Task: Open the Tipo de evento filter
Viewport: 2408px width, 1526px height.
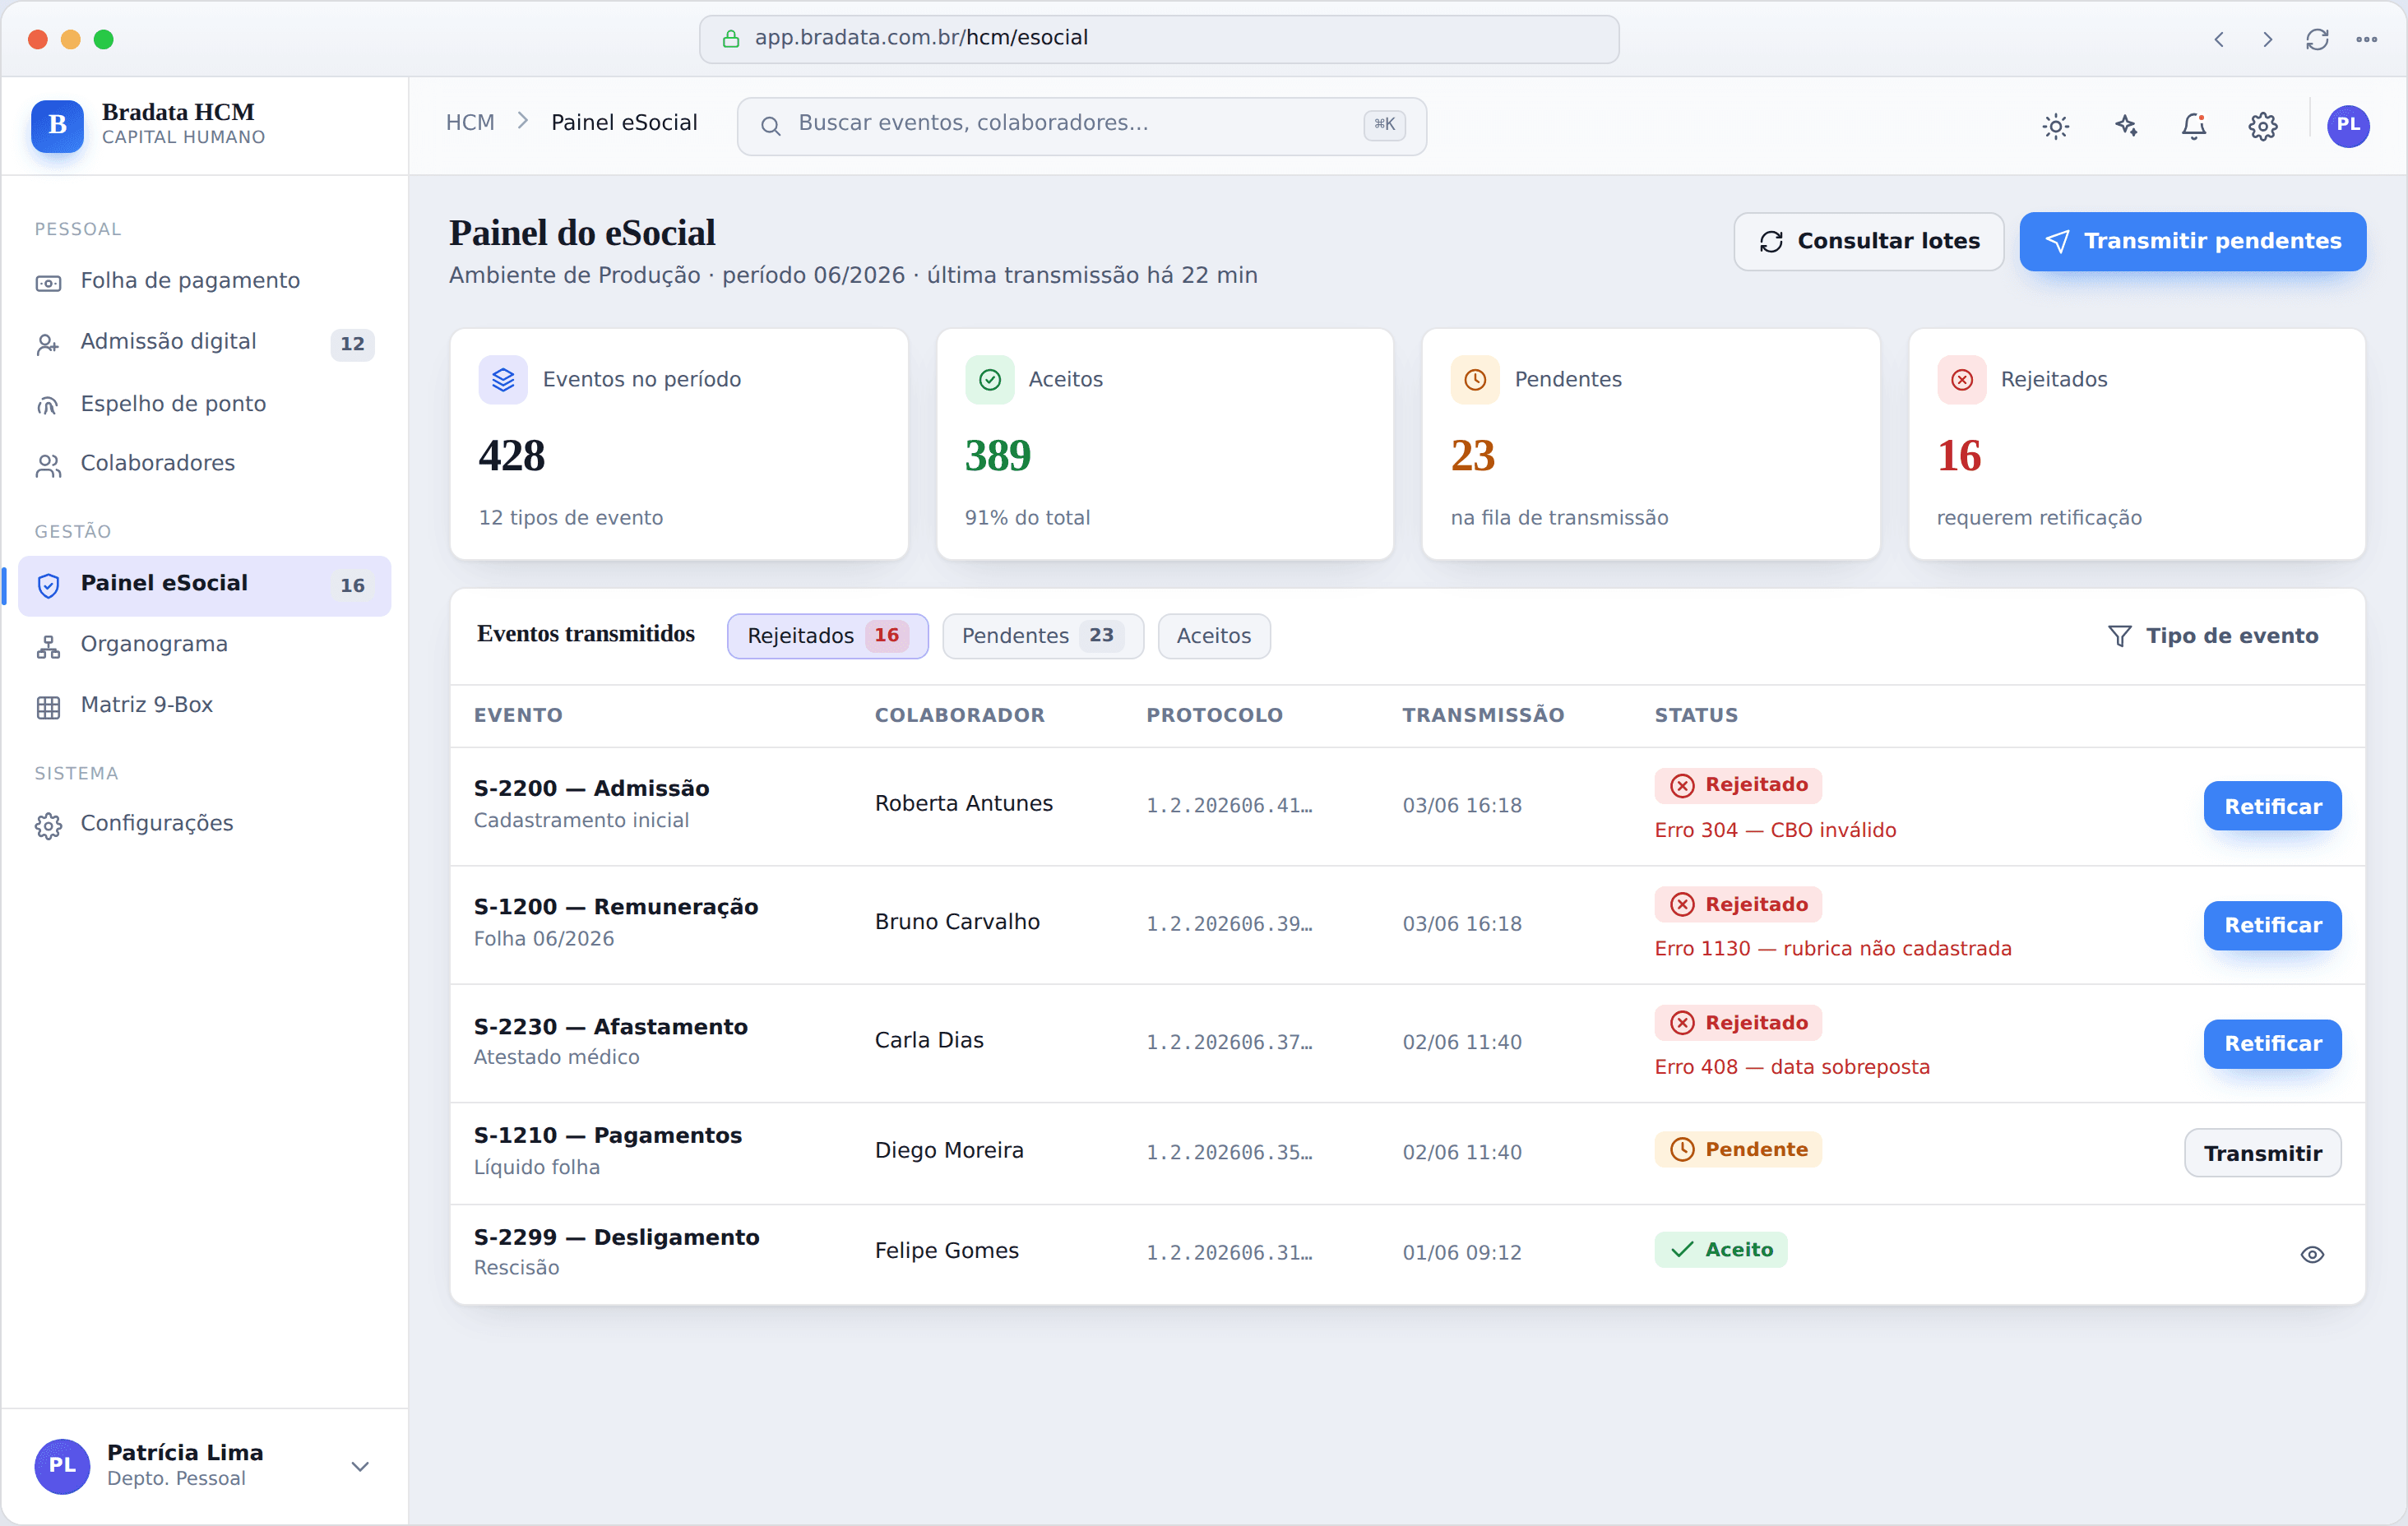Action: 2212,636
